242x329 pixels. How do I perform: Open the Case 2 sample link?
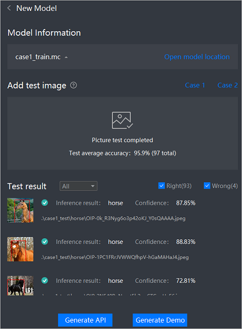228,85
